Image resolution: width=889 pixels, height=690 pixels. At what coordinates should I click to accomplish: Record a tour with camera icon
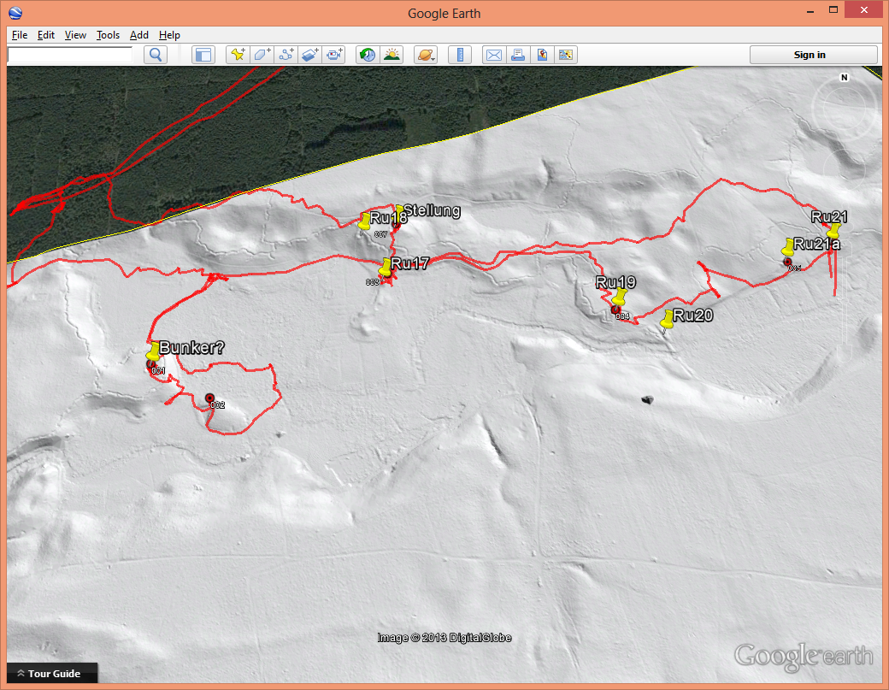334,55
